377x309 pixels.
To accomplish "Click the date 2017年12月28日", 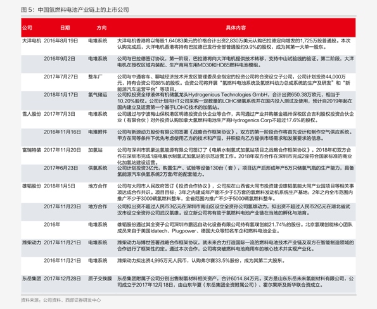I will click(x=62, y=279).
